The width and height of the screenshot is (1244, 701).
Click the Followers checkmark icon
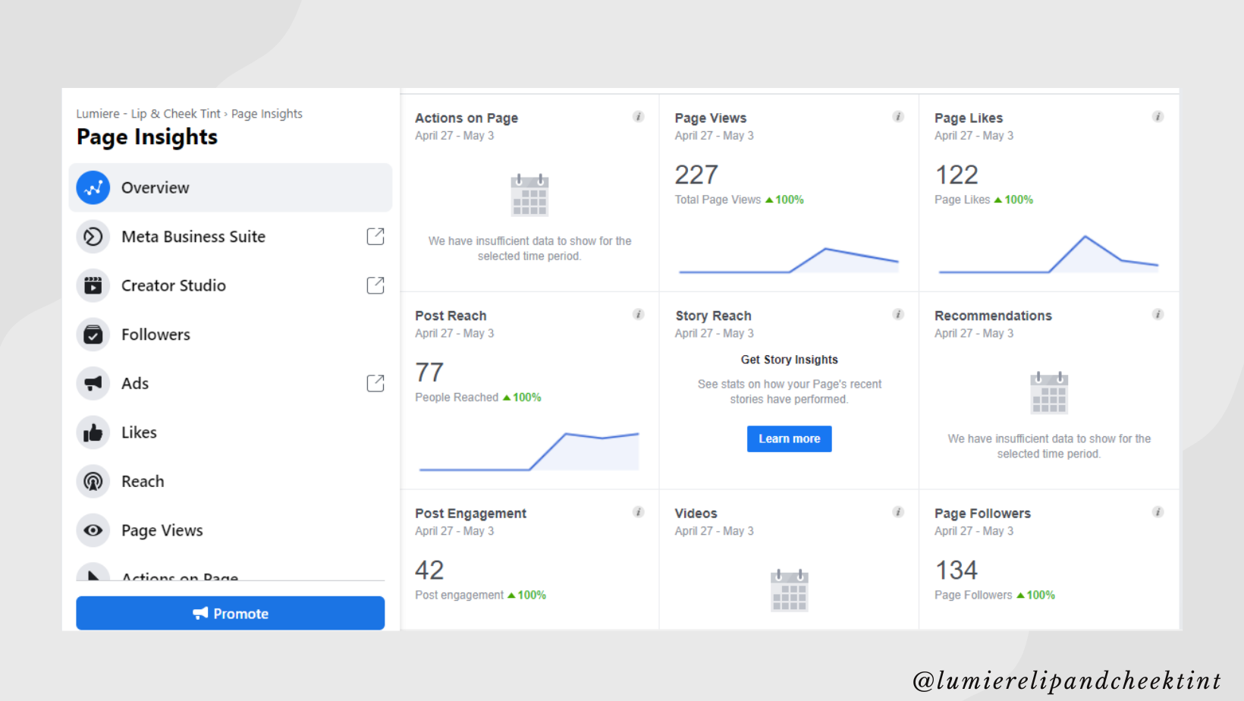click(93, 335)
